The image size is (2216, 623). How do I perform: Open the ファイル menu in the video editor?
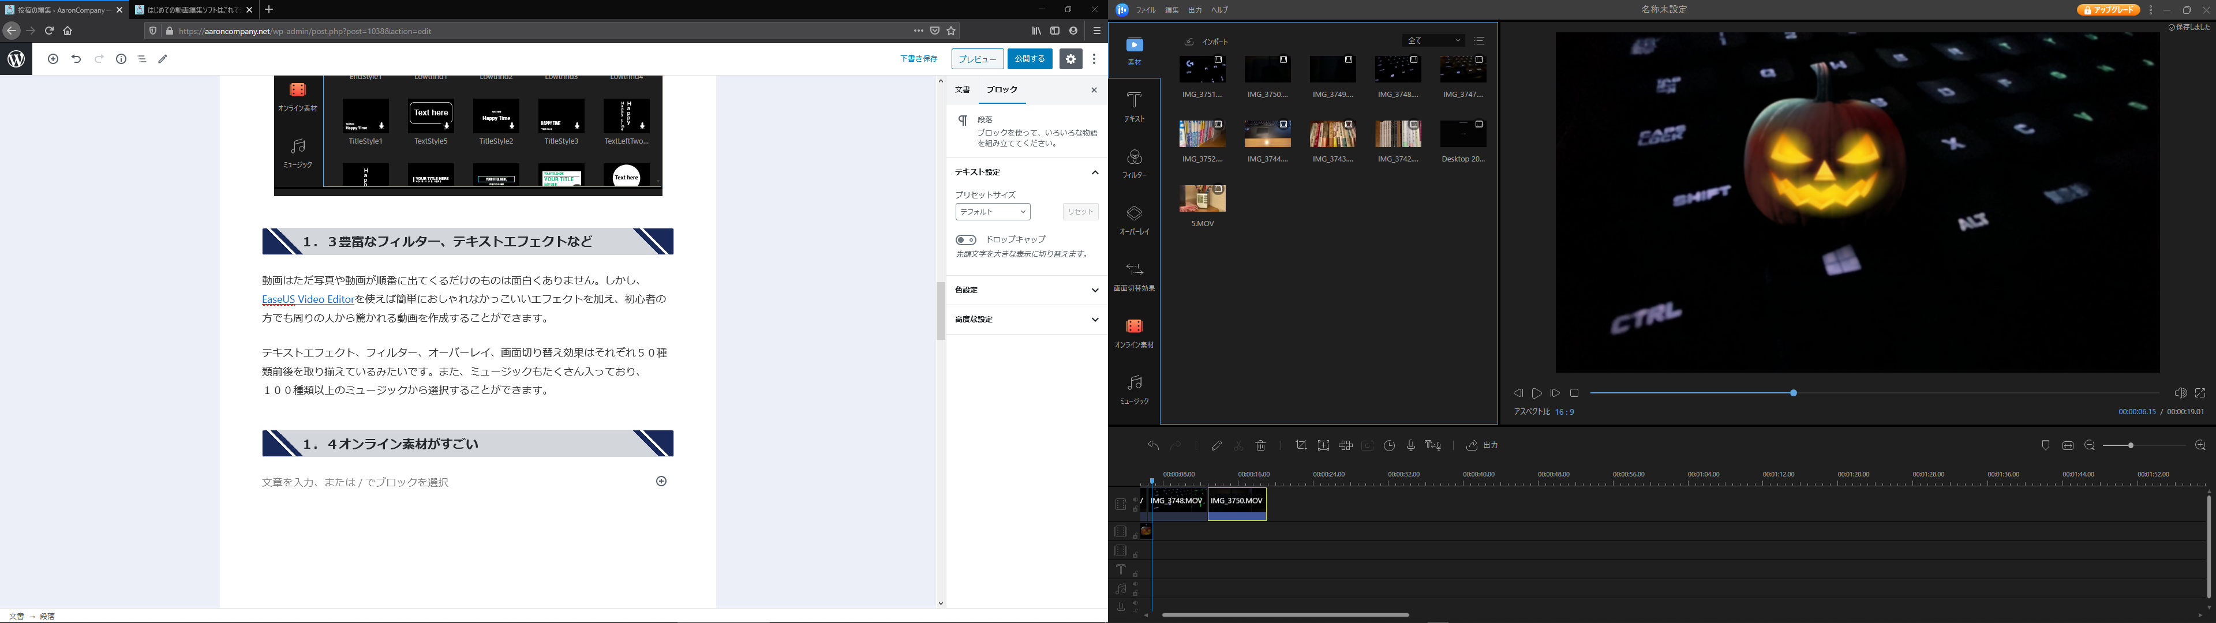pos(1146,10)
